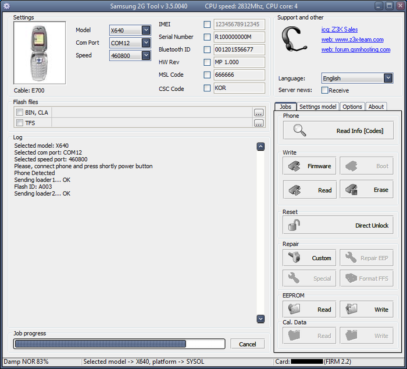Open the About tab
Screen dimensions: 407x369
click(376, 107)
